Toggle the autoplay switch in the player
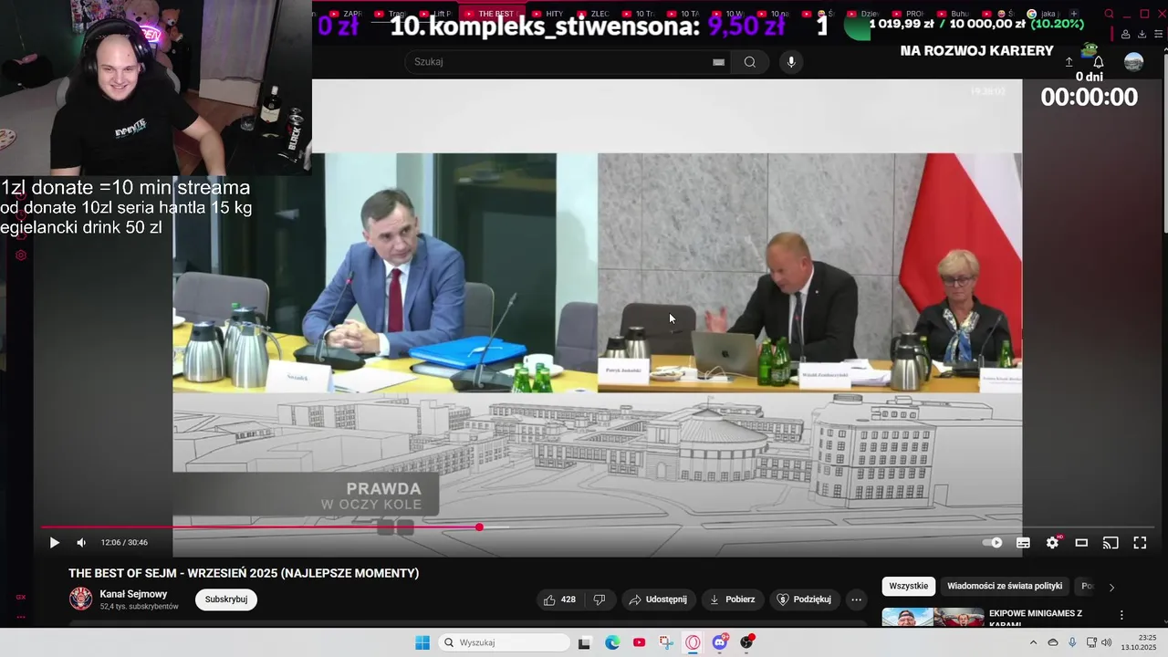The width and height of the screenshot is (1168, 657). (993, 543)
